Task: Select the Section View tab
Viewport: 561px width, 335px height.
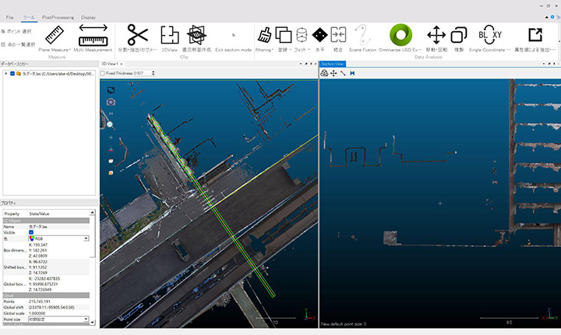Action: click(x=332, y=64)
